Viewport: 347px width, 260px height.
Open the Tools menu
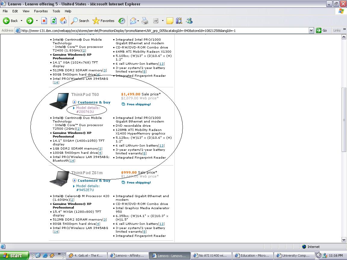(x=56, y=11)
